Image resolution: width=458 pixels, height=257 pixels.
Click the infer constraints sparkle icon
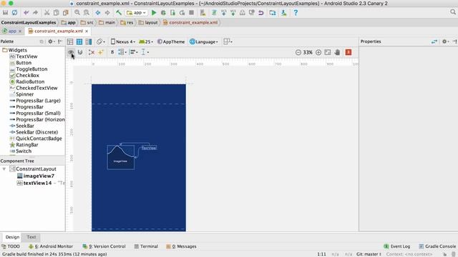[100, 52]
